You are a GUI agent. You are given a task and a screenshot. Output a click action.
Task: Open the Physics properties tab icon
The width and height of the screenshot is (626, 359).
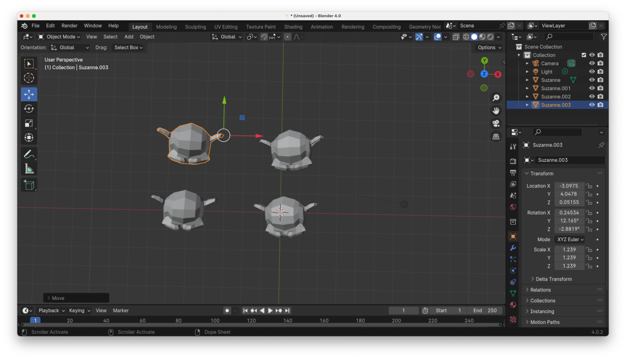click(513, 271)
